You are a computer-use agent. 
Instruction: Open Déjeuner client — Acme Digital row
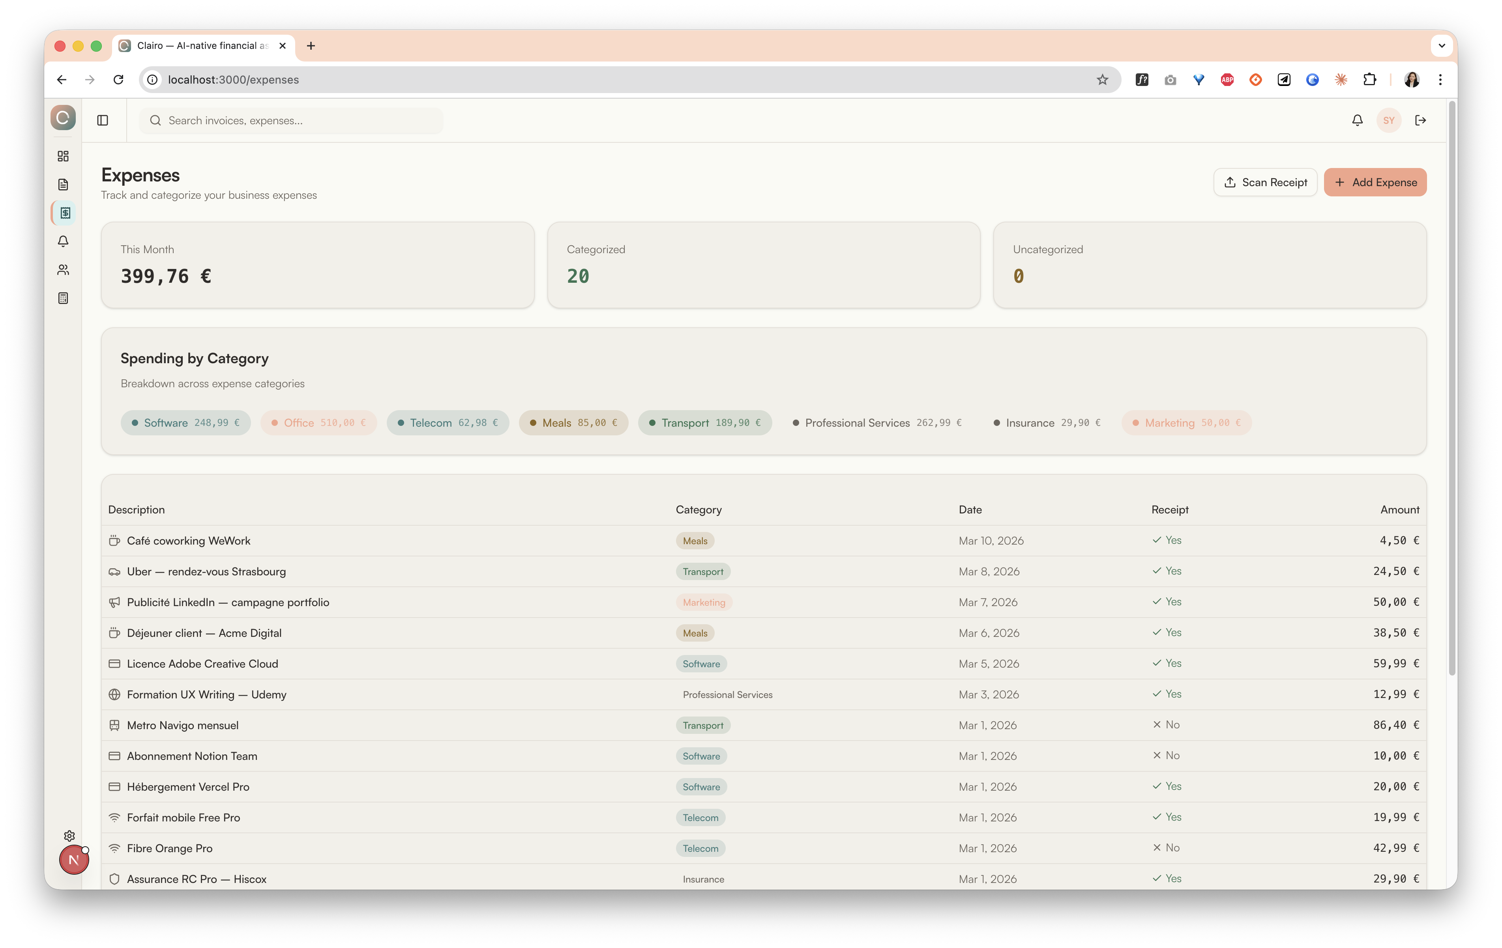[764, 633]
